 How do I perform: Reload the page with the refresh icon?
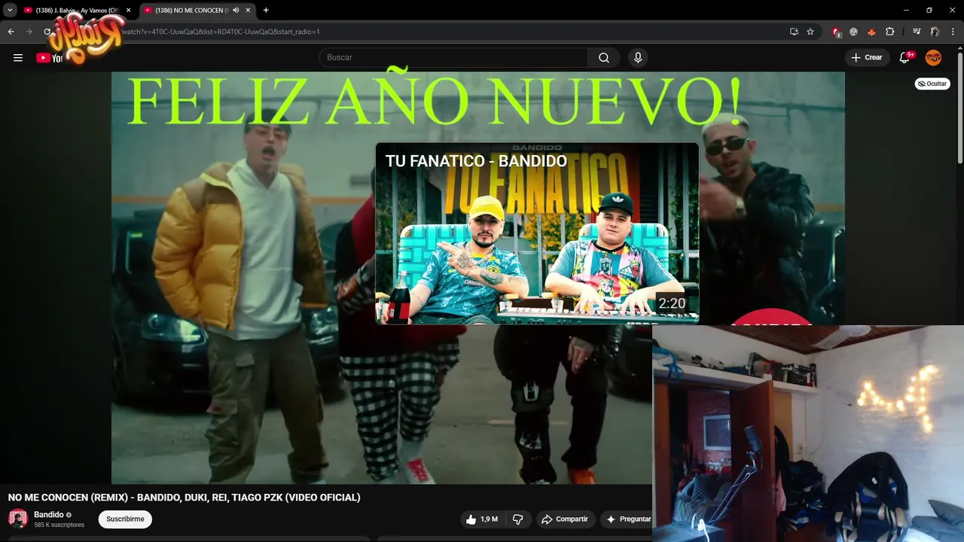[x=47, y=32]
